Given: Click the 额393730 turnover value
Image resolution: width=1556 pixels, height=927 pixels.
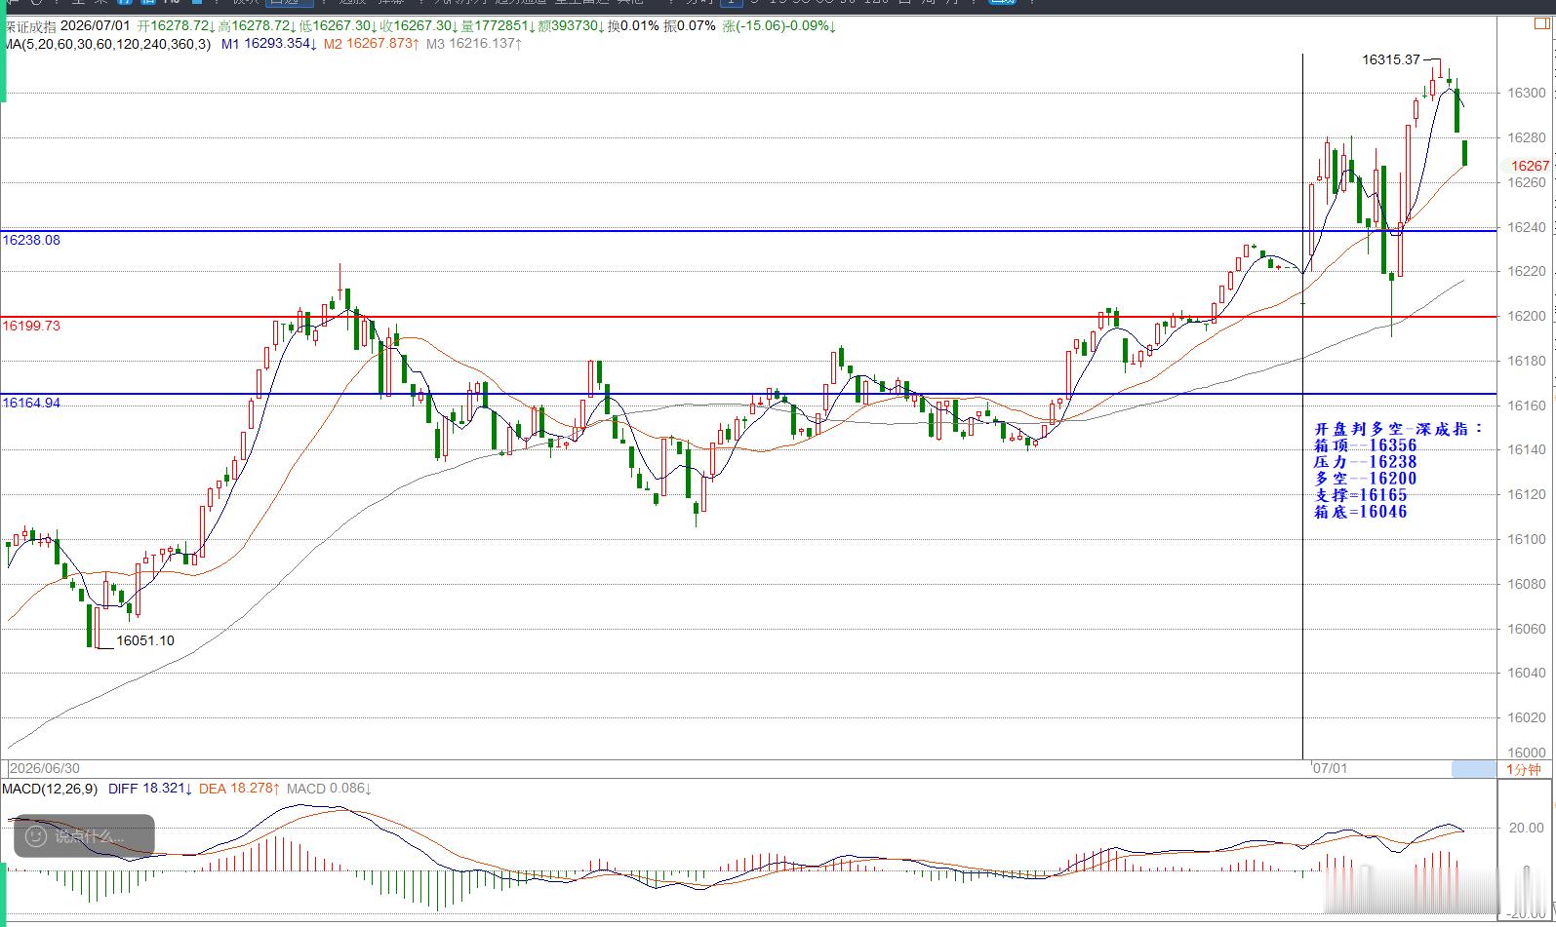Looking at the screenshot, I should tap(570, 26).
